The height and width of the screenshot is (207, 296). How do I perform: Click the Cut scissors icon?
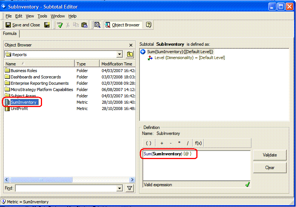[68, 25]
